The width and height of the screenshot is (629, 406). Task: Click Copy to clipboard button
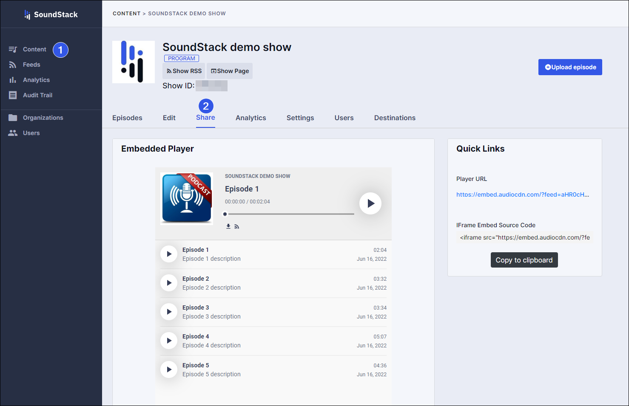[x=524, y=260]
